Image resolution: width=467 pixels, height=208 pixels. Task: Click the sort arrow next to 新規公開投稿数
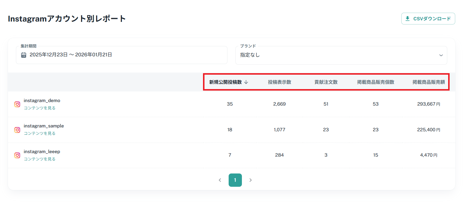point(246,82)
